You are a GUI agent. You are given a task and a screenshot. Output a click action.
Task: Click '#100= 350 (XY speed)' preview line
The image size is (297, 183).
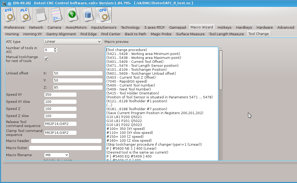126,129
